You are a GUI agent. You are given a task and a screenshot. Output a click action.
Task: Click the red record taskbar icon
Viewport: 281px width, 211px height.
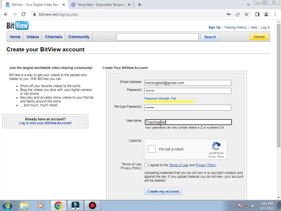(92, 206)
